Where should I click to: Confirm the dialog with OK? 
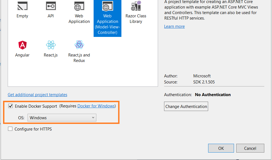(221, 148)
